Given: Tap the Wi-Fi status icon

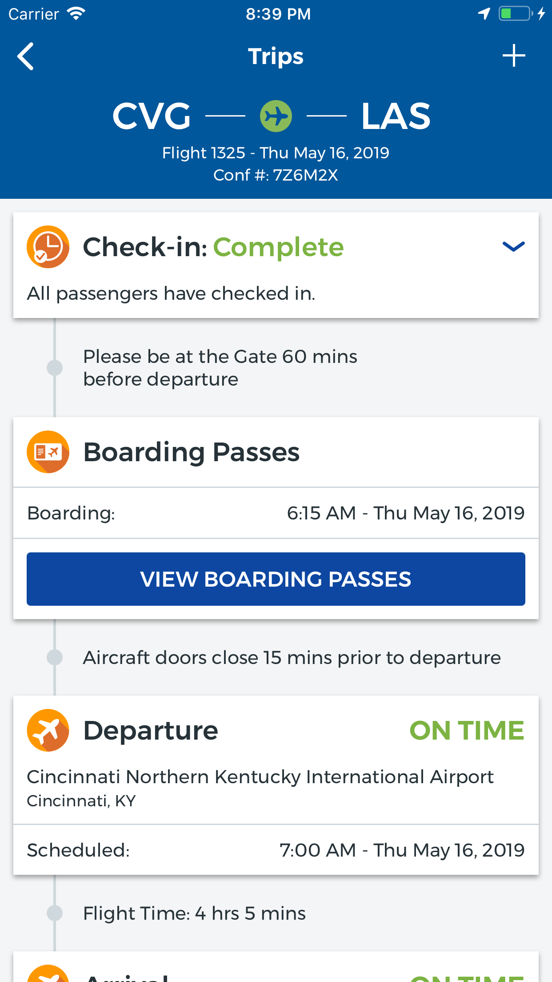Looking at the screenshot, I should [x=76, y=14].
